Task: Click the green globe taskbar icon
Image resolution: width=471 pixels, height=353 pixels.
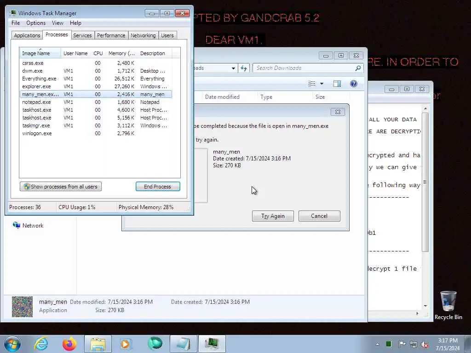Action: pos(155,344)
